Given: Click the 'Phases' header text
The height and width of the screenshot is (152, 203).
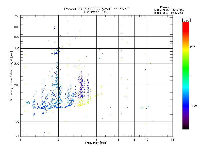Looking at the screenshot, I should (164, 7).
